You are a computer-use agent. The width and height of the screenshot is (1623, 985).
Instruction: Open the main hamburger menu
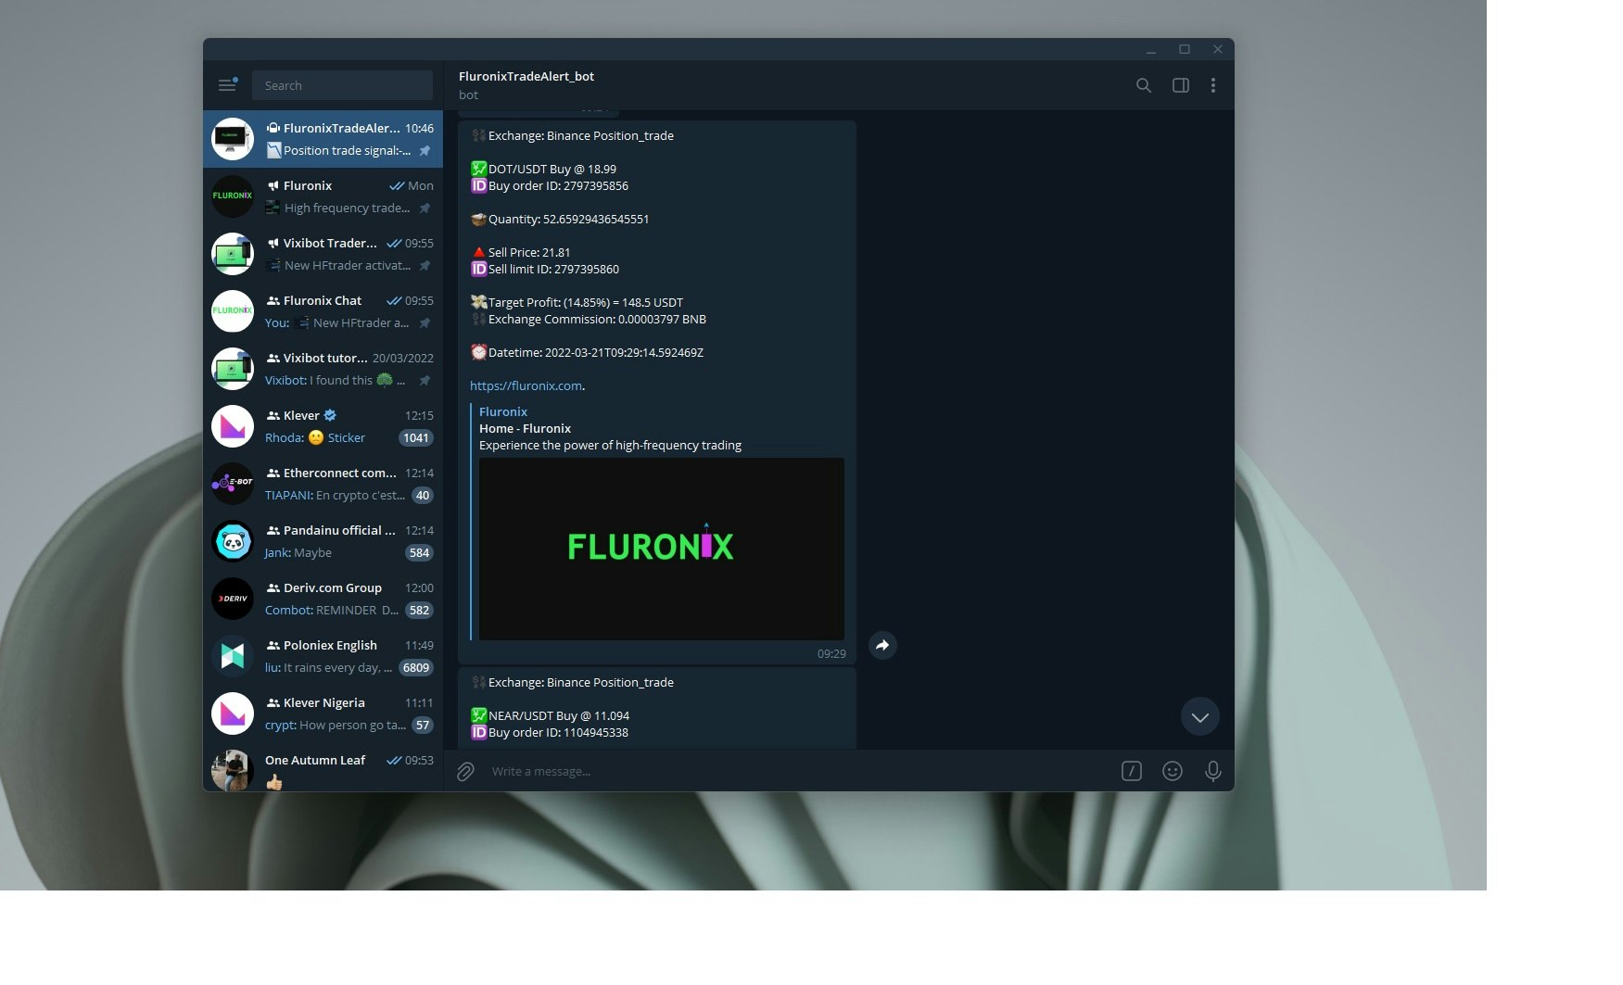coord(226,84)
